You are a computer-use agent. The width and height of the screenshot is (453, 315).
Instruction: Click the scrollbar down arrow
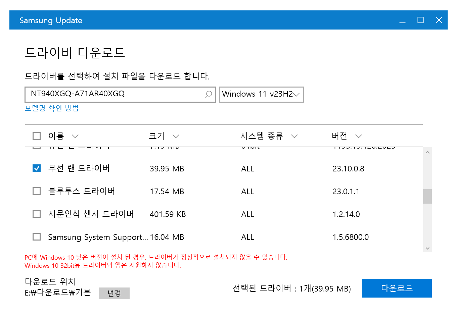[x=427, y=248]
